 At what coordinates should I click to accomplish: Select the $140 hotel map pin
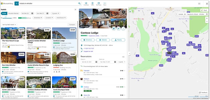pos(161,65)
